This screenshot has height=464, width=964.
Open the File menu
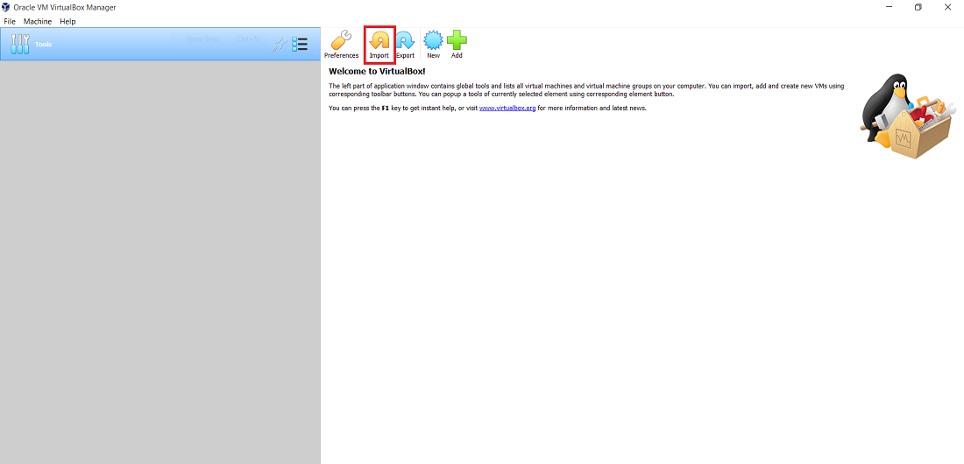[10, 21]
